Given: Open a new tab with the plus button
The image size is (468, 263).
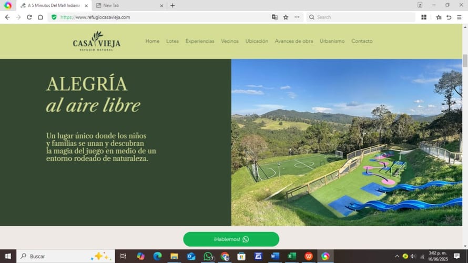Looking at the screenshot, I should (172, 5).
